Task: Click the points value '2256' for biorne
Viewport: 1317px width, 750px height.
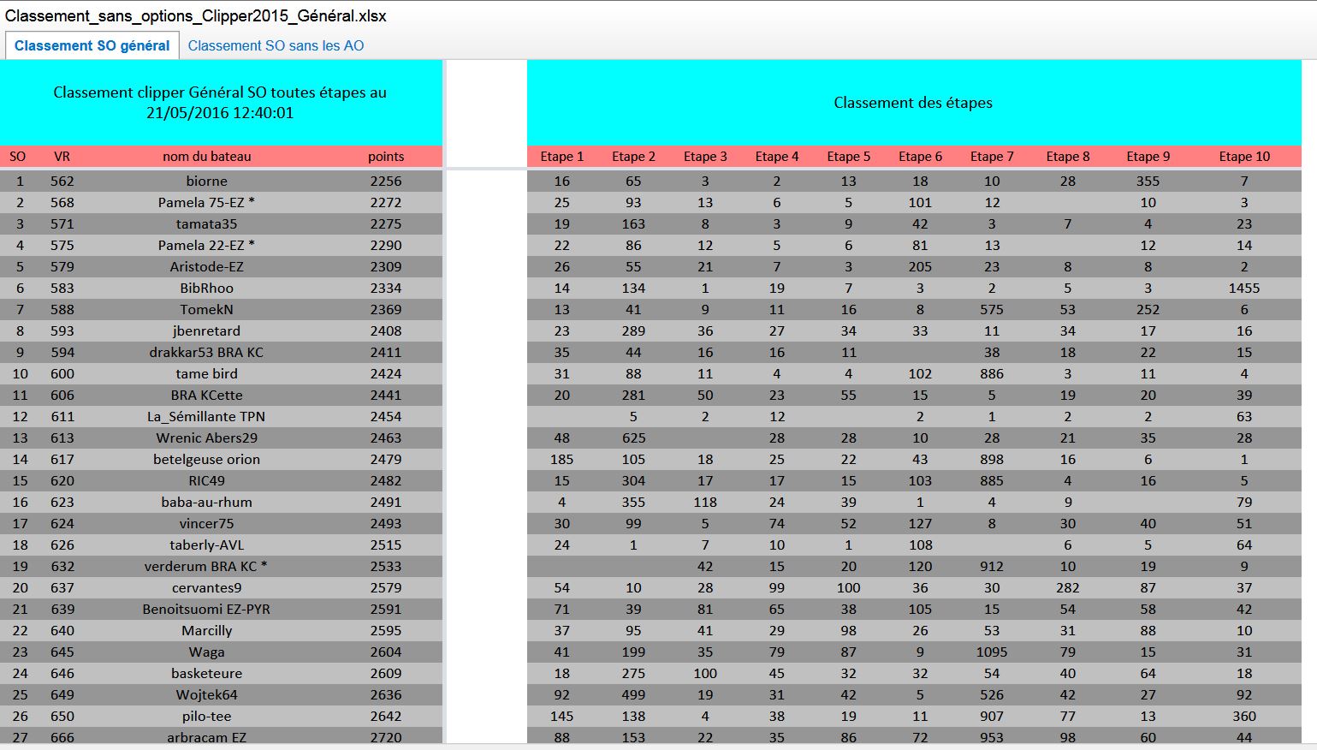Action: pos(386,182)
